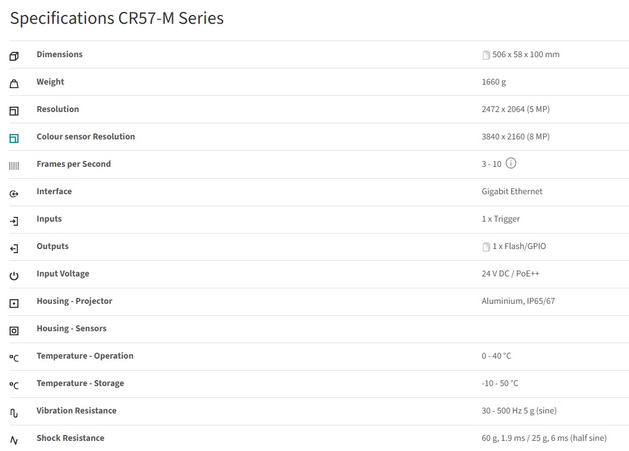The width and height of the screenshot is (629, 451).
Task: Click the Housing - Sensors icon
Action: (x=14, y=331)
